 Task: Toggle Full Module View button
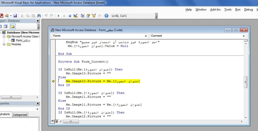pos(56,121)
